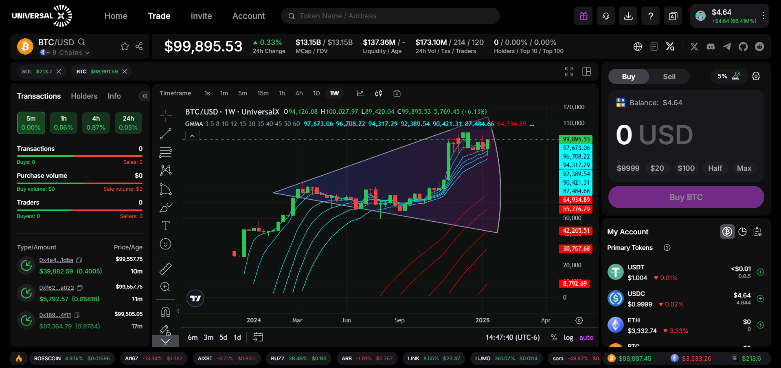Image resolution: width=781 pixels, height=368 pixels.
Task: Select the 5m transaction stats period
Action: 31,123
